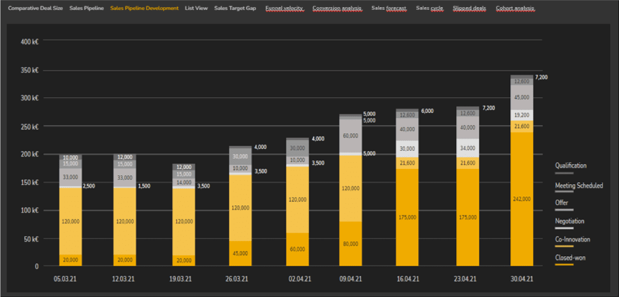The width and height of the screenshot is (619, 297).
Task: Open the Sales Target Gap tab
Action: tap(235, 8)
